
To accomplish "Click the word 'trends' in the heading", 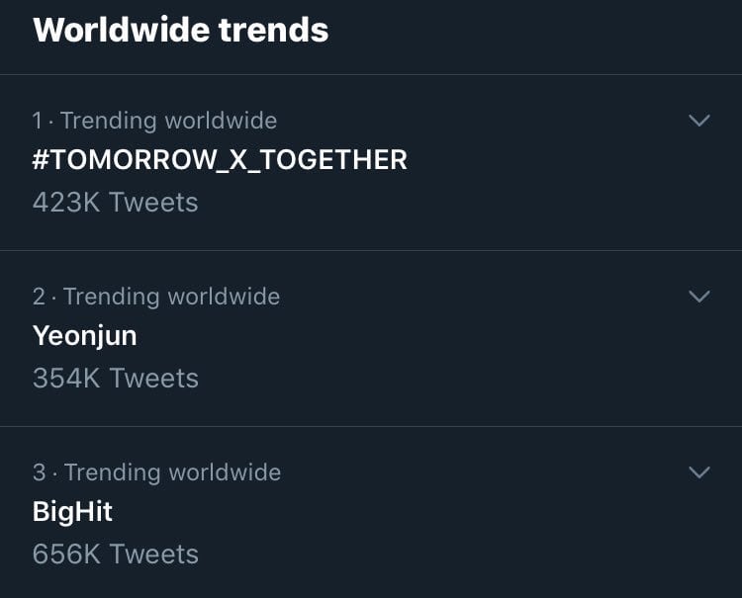I will pyautogui.click(x=274, y=30).
